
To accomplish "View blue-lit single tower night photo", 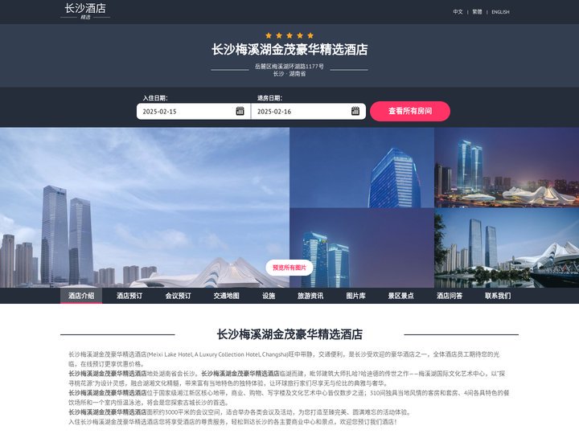I will tap(362, 167).
